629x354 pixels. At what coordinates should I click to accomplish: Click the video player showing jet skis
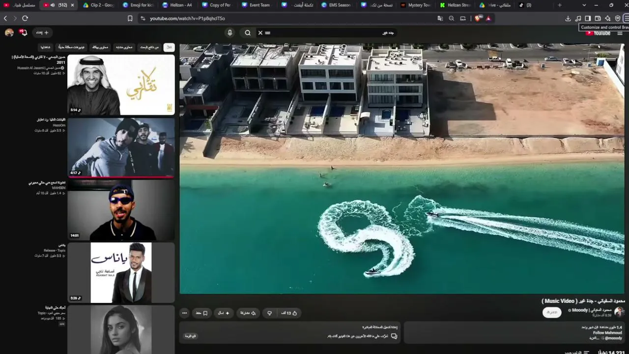[x=402, y=169]
